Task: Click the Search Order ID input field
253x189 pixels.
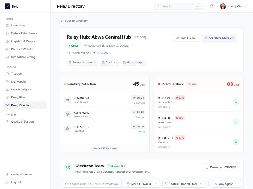Action: click(94, 184)
